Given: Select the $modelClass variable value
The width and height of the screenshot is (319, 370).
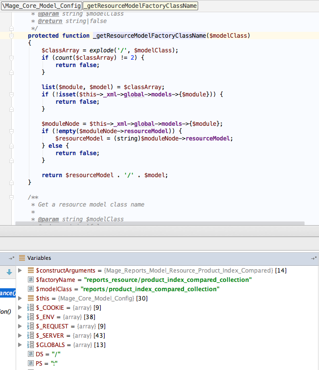Looking at the screenshot, I should click(x=150, y=289).
